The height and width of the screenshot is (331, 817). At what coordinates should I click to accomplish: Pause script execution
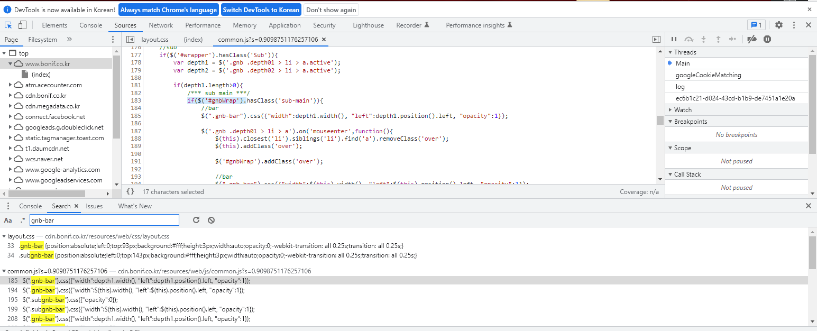click(674, 39)
